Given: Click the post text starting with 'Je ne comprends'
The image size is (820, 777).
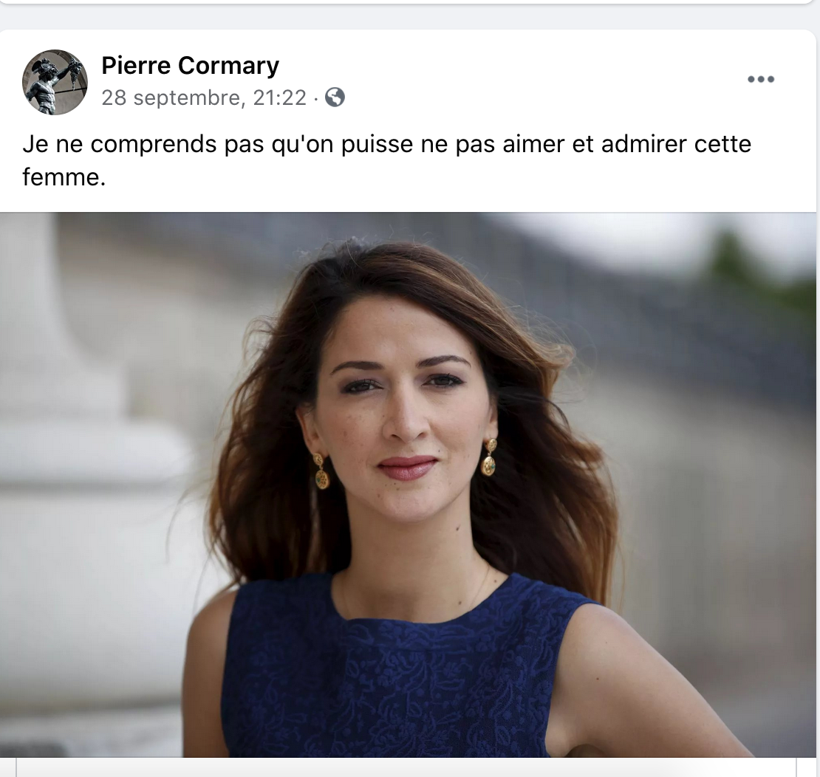Looking at the screenshot, I should pyautogui.click(x=387, y=160).
